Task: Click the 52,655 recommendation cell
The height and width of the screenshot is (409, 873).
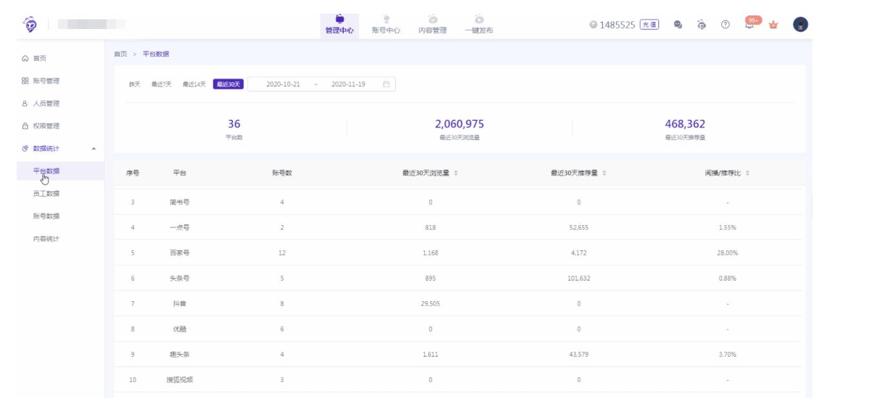Action: (x=579, y=228)
